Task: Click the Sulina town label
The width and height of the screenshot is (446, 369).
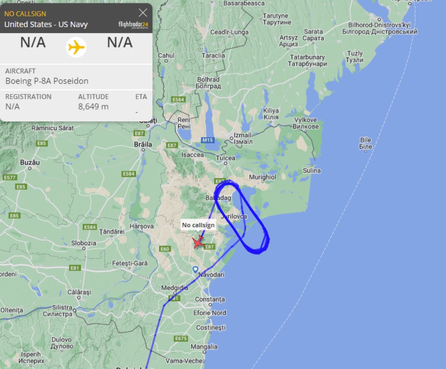Action: pyautogui.click(x=312, y=171)
